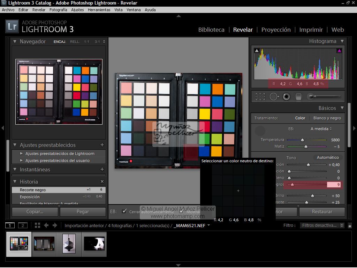Image resolution: width=357 pixels, height=268 pixels.
Task: Switch to Imprimir module
Action: [x=311, y=30]
